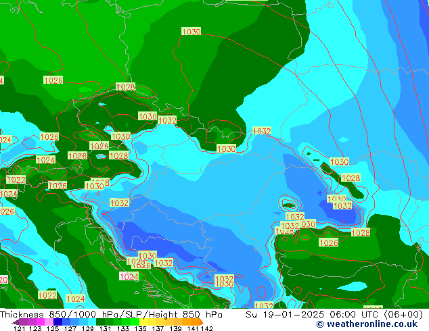This screenshot has height=331, width=429.
Task: Click the legend value 121
Action: [19, 328]
